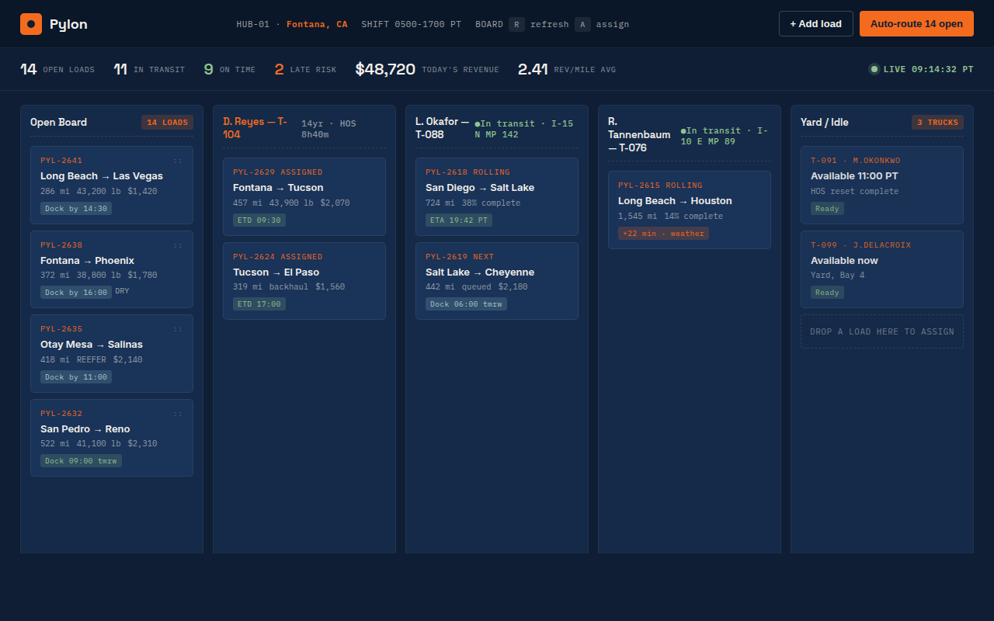Click Ready tag on T-099 card
This screenshot has width=994, height=621.
pyautogui.click(x=827, y=293)
